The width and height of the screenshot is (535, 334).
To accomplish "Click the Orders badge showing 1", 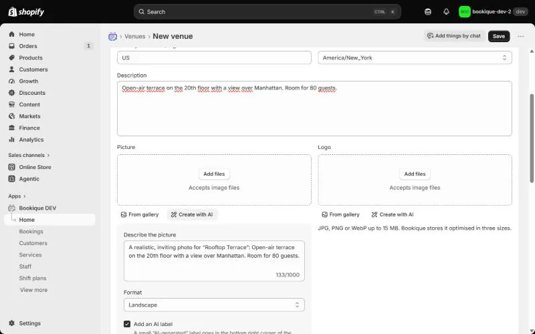I will pos(88,45).
